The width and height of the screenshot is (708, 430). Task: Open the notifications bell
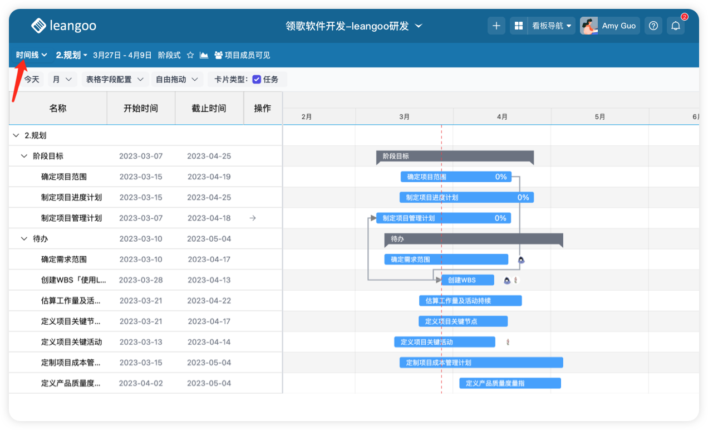pyautogui.click(x=676, y=26)
